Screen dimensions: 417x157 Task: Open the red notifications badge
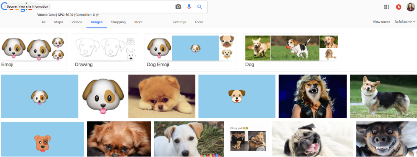(x=399, y=7)
